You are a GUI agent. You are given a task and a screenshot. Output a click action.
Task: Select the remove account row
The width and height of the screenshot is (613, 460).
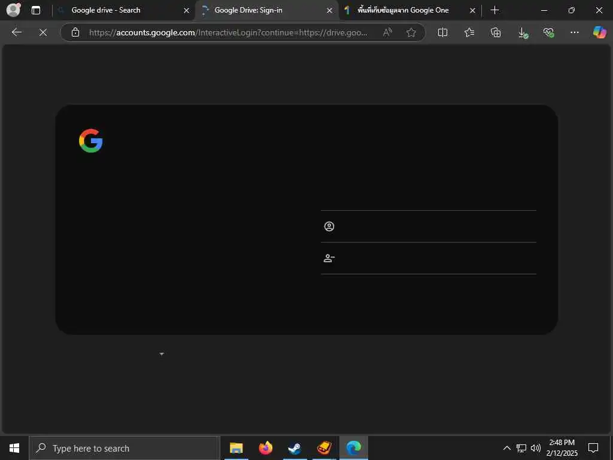coord(429,258)
